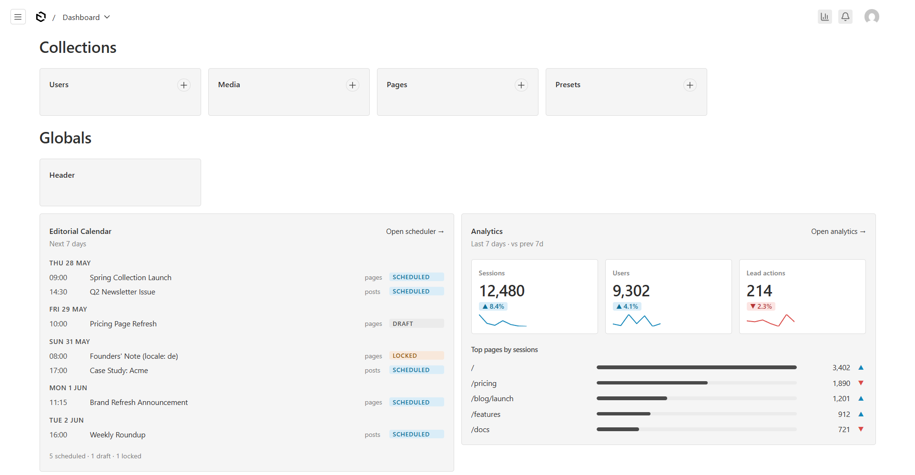915x475 pixels.
Task: Click the down trend arrow for /docs
Action: (x=861, y=429)
